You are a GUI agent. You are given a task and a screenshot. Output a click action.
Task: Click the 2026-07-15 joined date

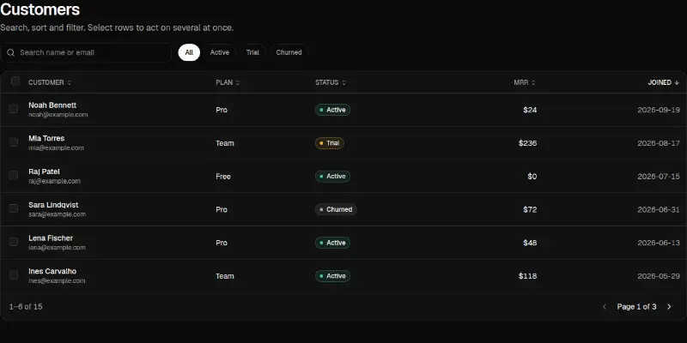coord(659,177)
